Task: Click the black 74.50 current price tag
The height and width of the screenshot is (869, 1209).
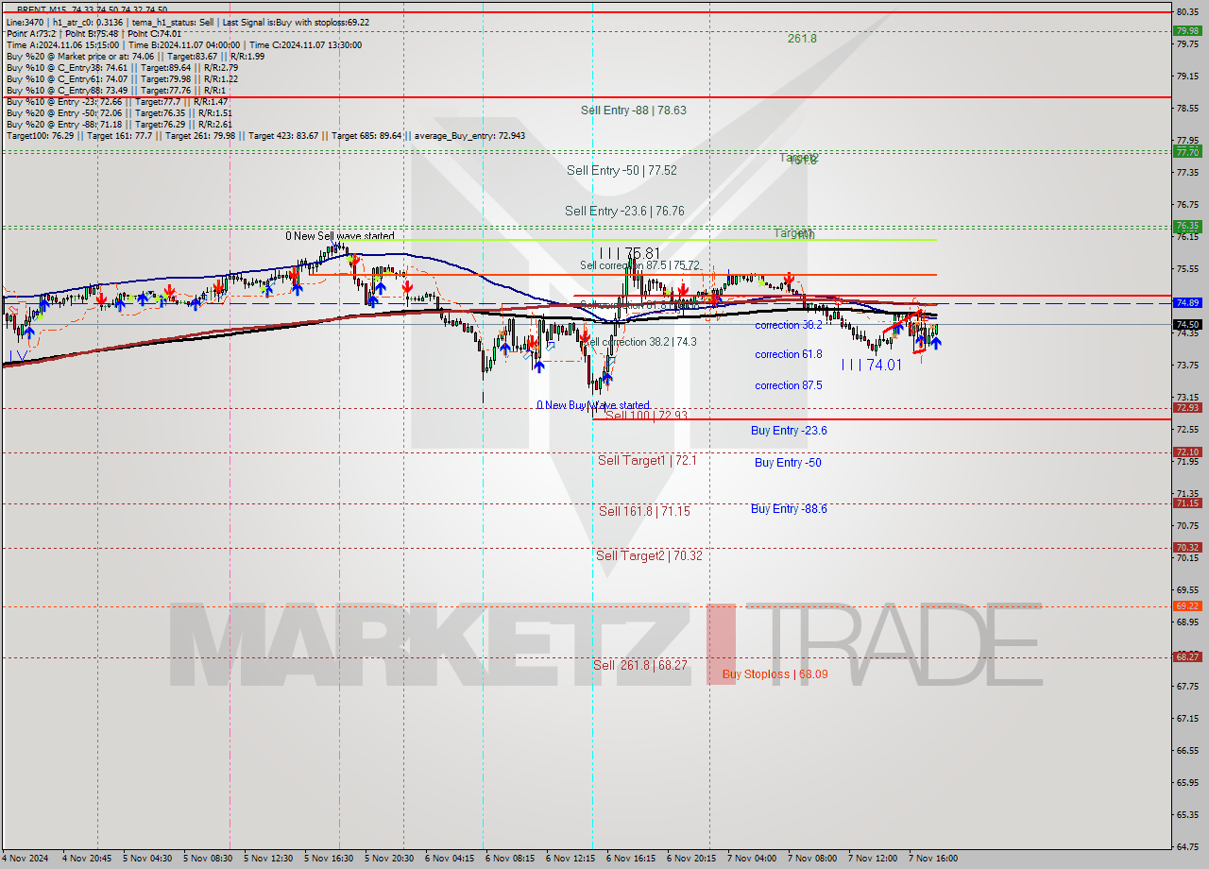Action: (x=1186, y=324)
